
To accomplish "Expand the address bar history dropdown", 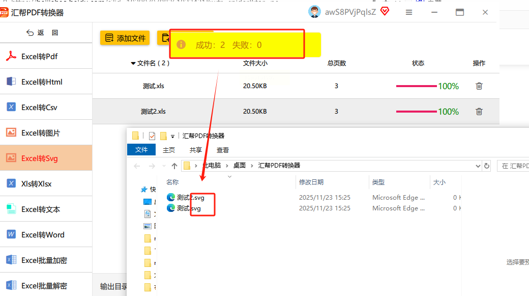I will coord(478,166).
